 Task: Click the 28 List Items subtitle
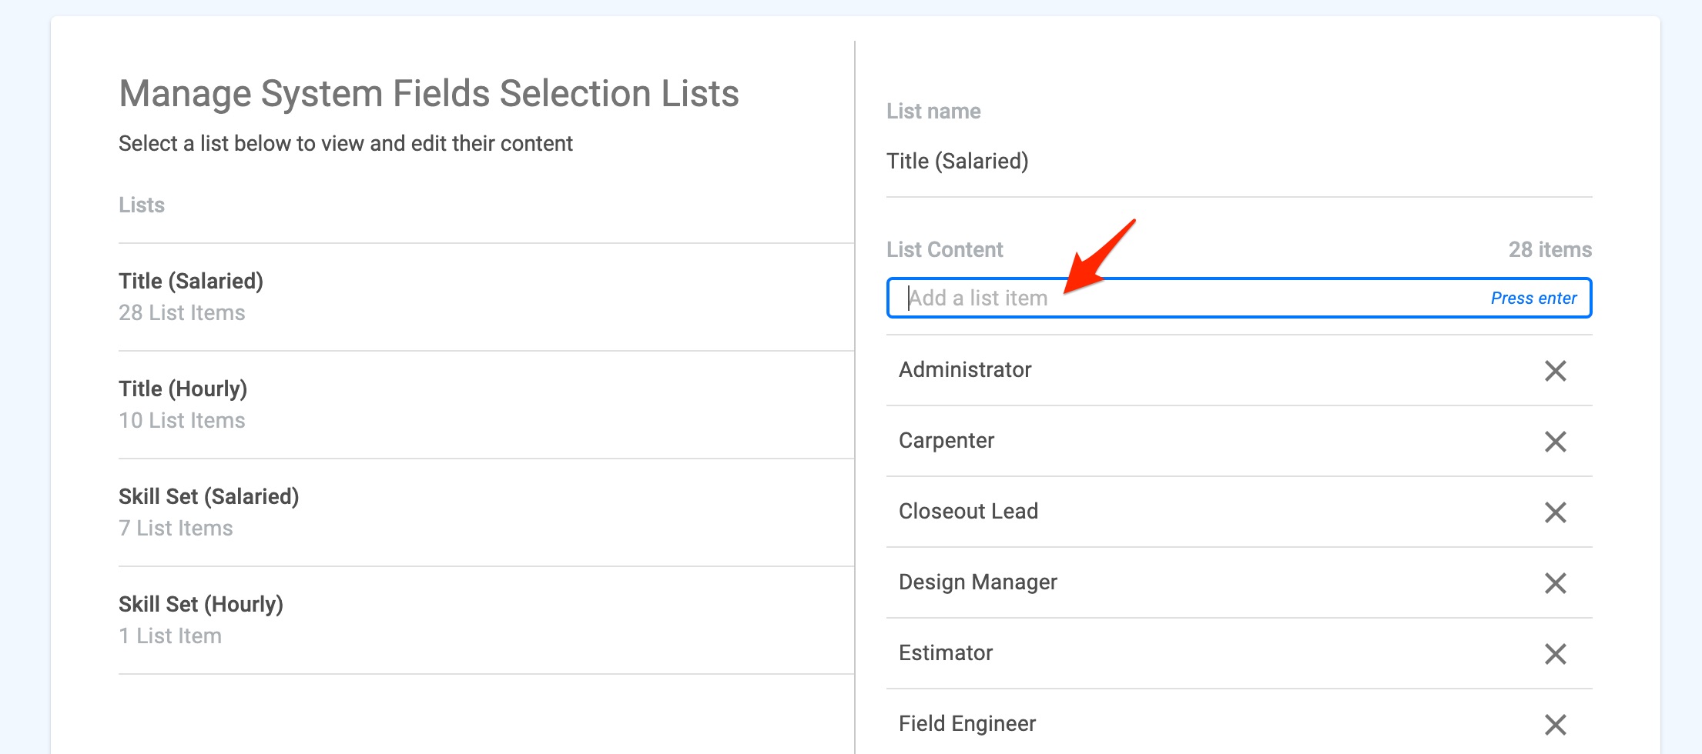[182, 313]
